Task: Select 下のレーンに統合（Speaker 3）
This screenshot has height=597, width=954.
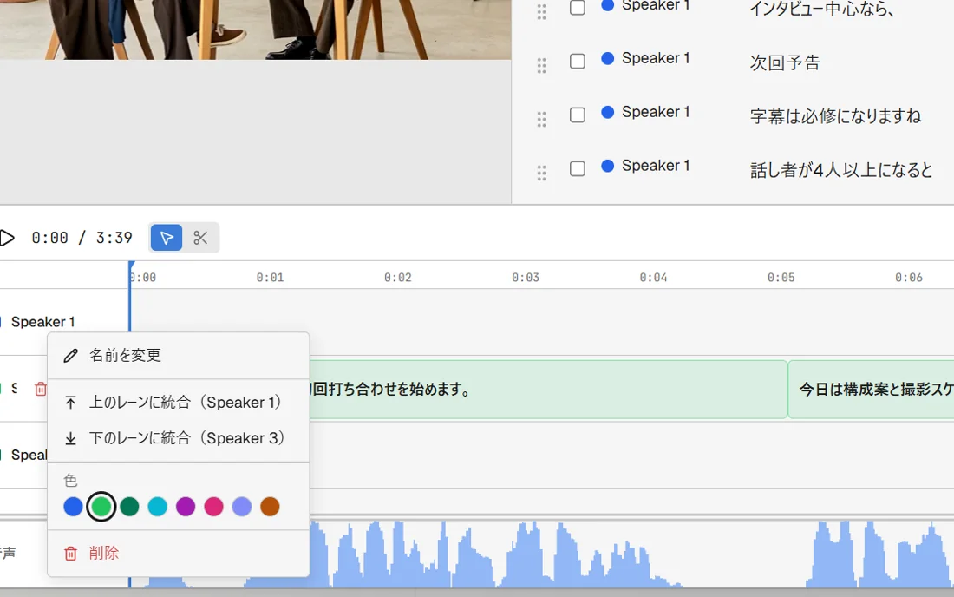Action: coord(179,438)
